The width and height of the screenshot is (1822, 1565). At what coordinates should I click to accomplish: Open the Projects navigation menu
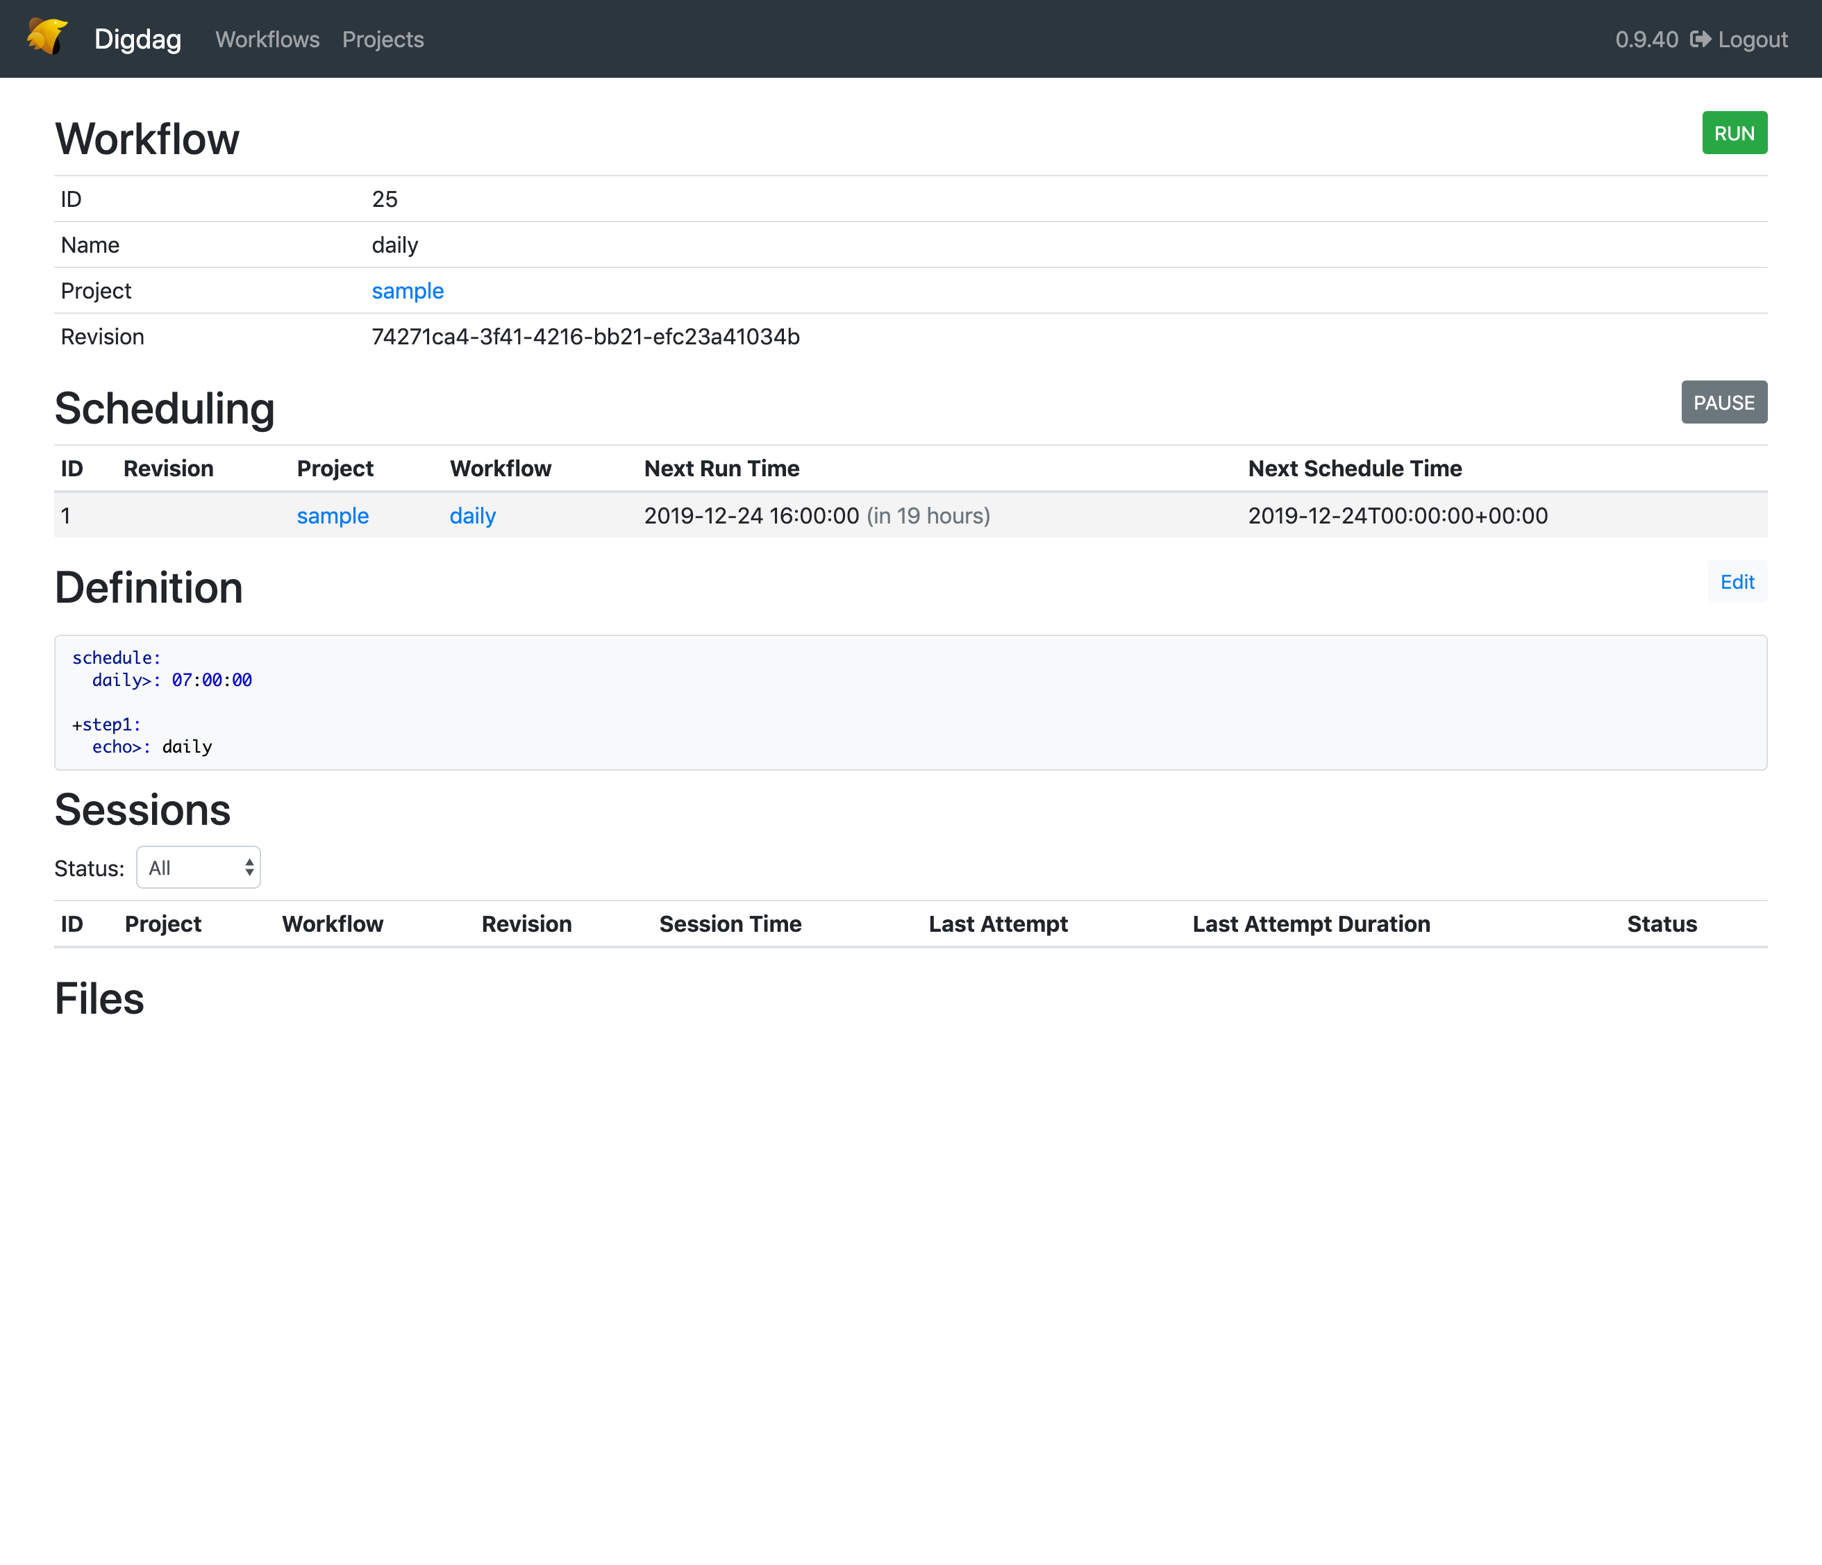[x=383, y=40]
